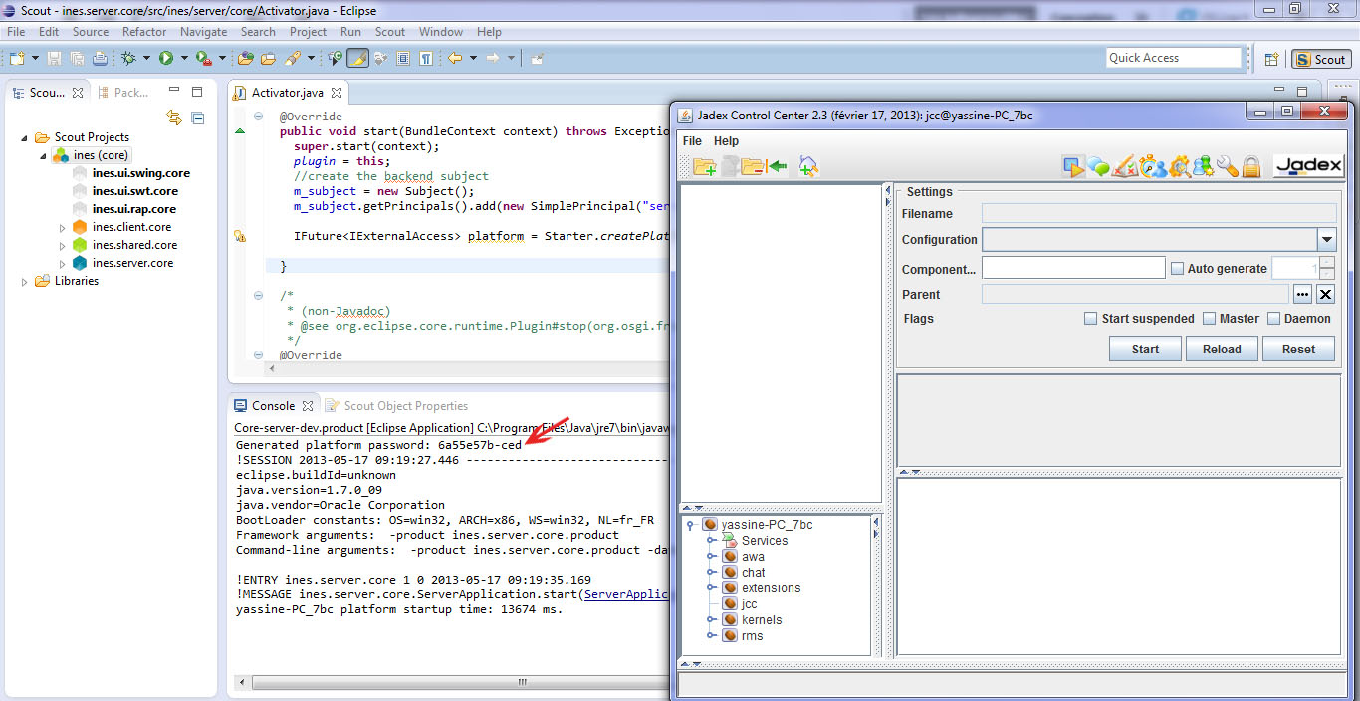Toggle Block Selection Mode icon in Eclipse
Viewport: 1360px width, 701px height.
(x=403, y=59)
